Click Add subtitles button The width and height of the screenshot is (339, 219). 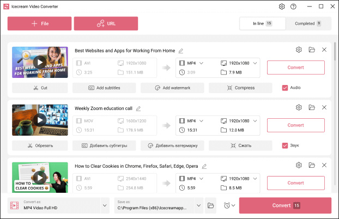(104, 88)
